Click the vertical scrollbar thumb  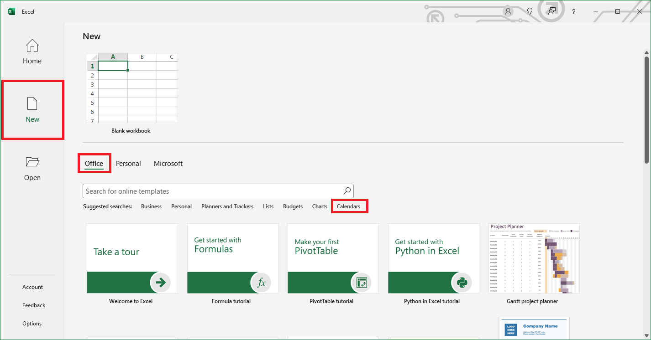pyautogui.click(x=646, y=109)
